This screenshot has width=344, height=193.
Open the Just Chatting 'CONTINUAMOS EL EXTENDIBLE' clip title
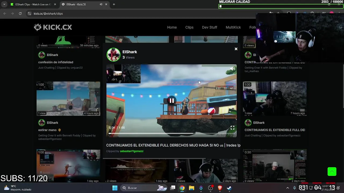[275, 130]
